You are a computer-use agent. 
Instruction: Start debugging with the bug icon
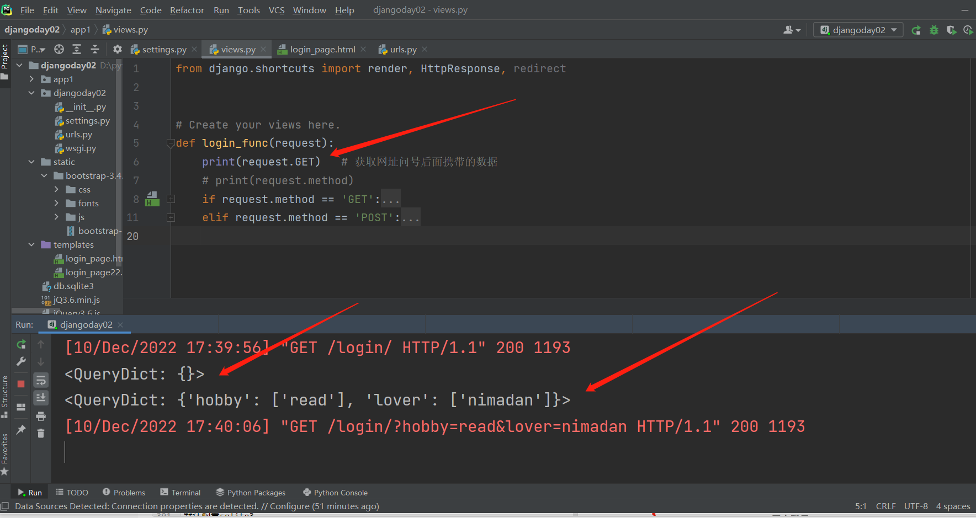[x=934, y=30]
